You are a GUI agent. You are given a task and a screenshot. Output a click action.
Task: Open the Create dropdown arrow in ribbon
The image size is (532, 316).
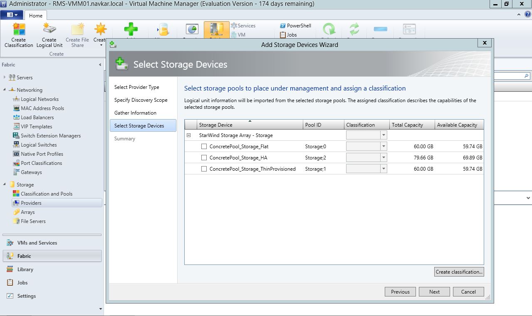pyautogui.click(x=101, y=45)
